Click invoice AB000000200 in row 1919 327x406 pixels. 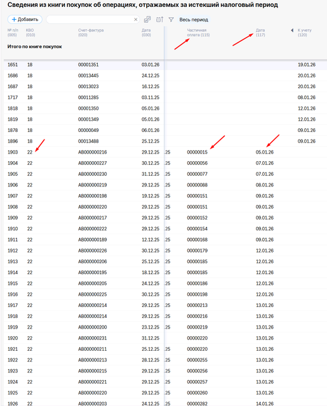pyautogui.click(x=93, y=327)
